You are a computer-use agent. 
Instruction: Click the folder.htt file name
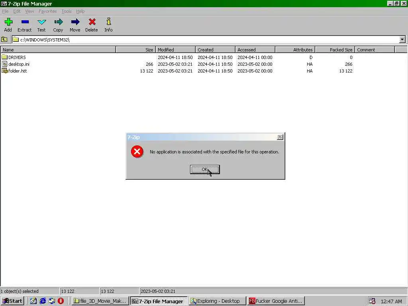(18, 71)
